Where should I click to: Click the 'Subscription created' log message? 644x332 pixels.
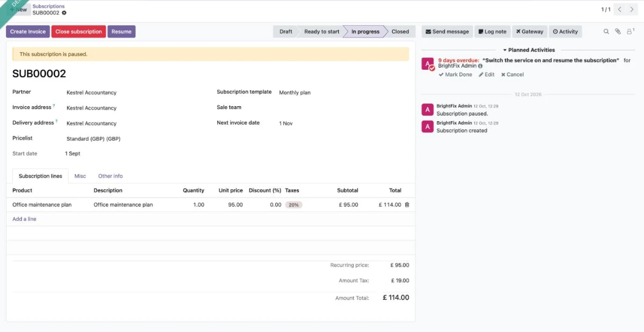click(x=462, y=130)
